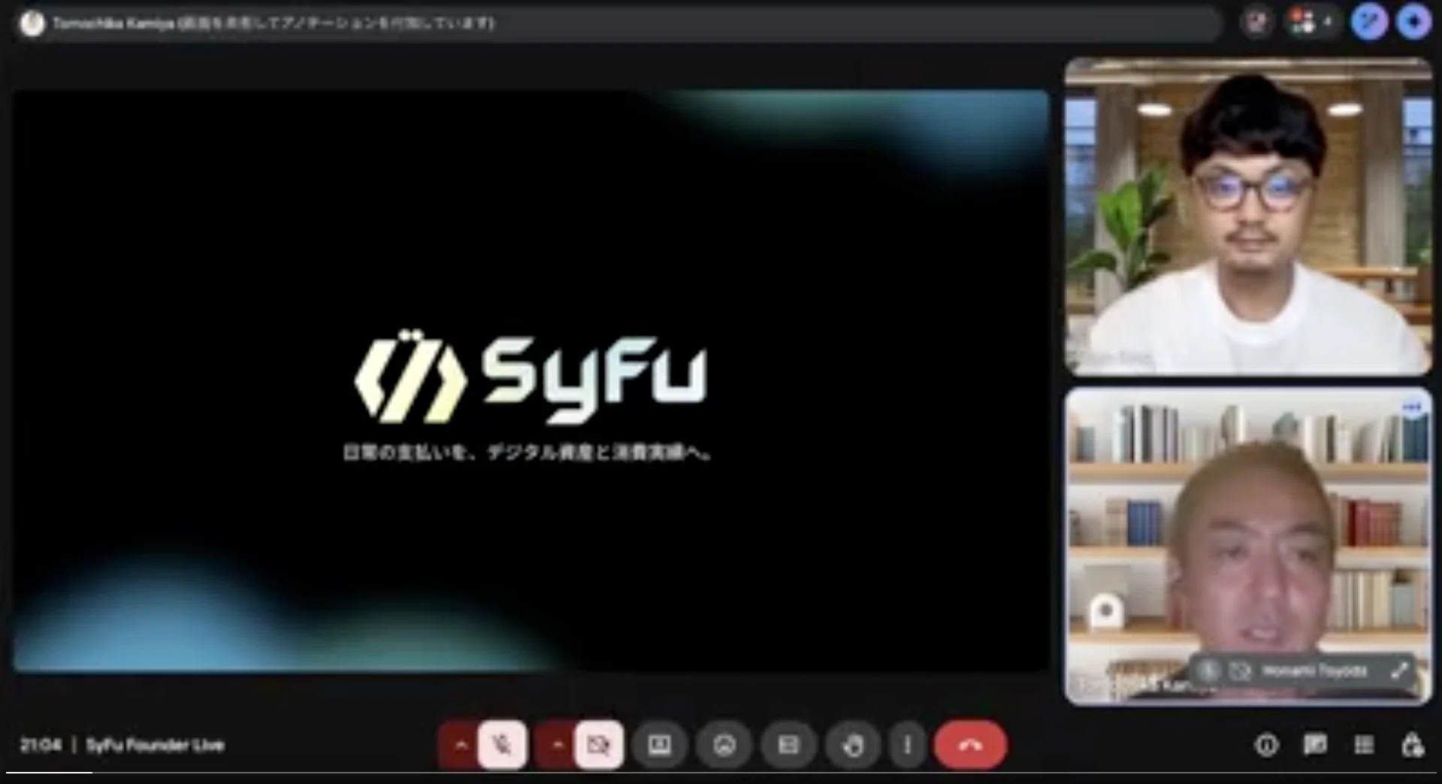
Task: Select the Motoaki Toyoda video tile
Action: [1248, 546]
